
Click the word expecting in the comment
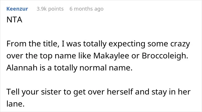click(x=127, y=44)
